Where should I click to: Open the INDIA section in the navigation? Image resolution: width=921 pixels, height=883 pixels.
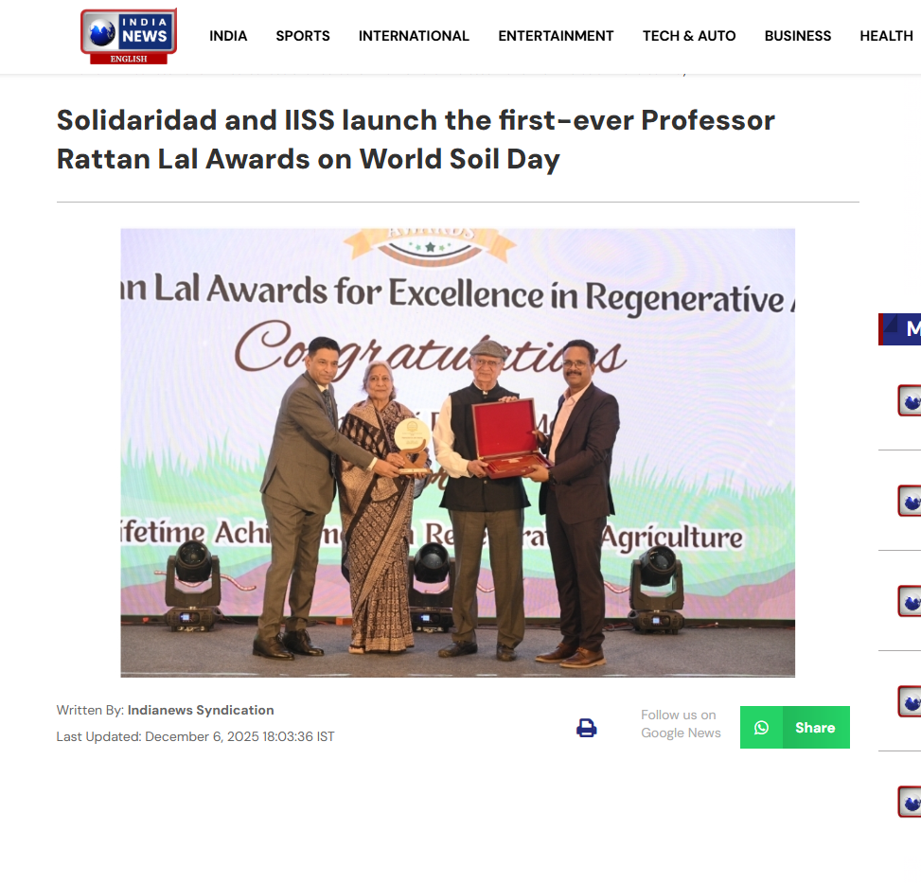228,36
